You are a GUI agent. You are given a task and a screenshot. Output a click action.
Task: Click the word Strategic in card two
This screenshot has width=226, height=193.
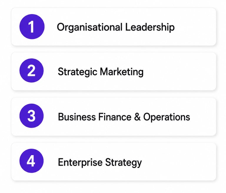click(x=77, y=72)
